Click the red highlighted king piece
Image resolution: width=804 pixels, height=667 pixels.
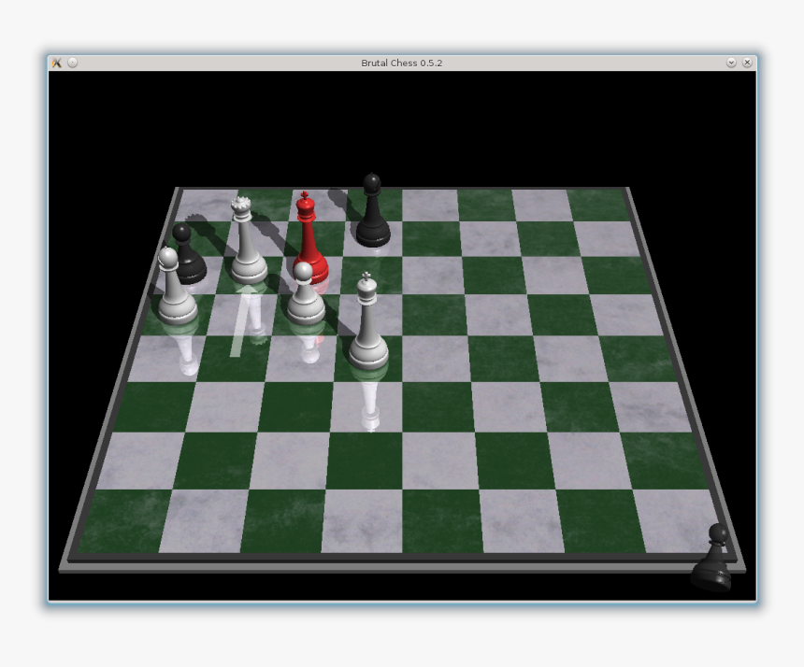[x=309, y=243]
